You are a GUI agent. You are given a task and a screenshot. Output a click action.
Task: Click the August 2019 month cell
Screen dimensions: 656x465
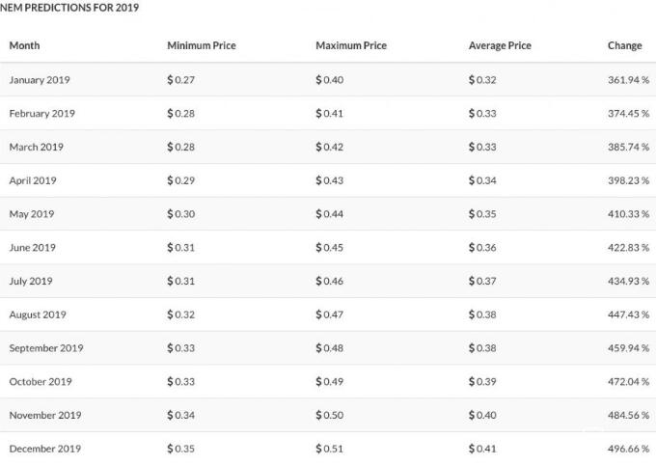[x=38, y=315]
